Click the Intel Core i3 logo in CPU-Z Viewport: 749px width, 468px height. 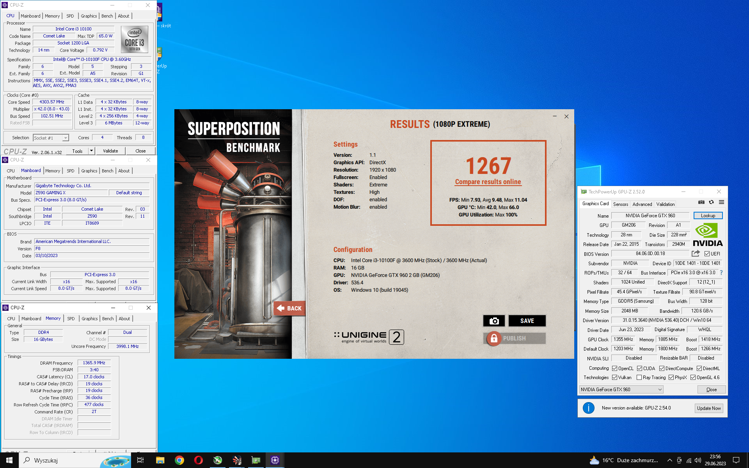tap(135, 39)
